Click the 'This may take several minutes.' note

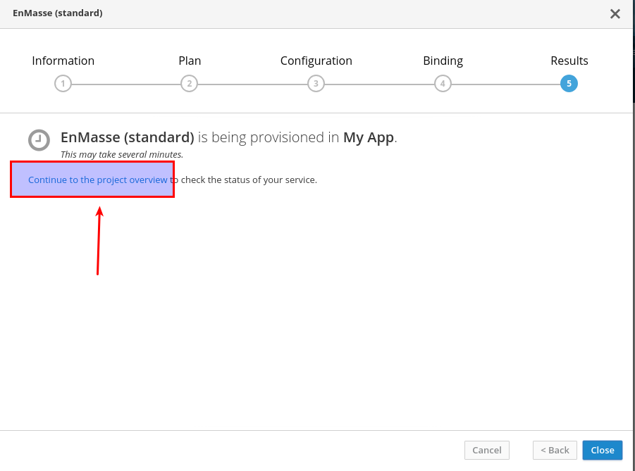click(122, 155)
